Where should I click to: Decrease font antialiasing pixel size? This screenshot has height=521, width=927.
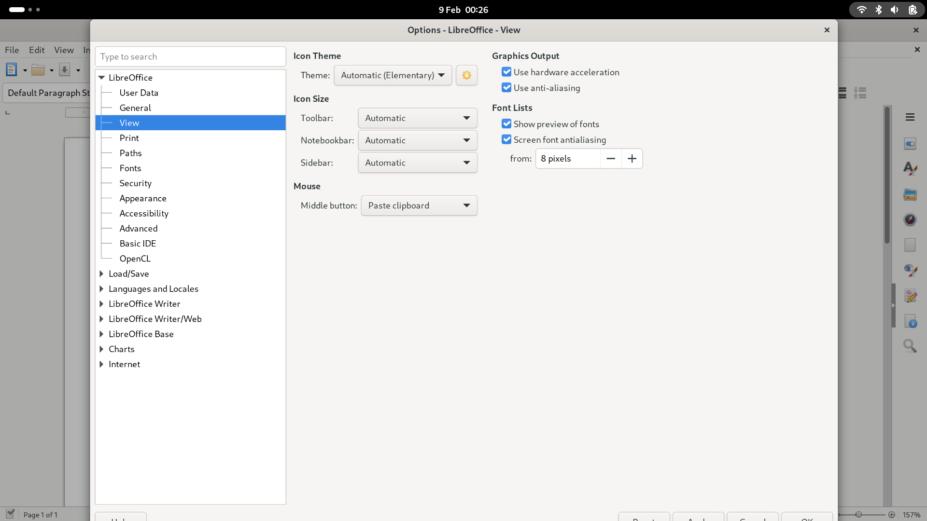[611, 159]
